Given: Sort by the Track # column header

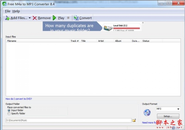Looking at the screenshot, I should pos(75,41).
